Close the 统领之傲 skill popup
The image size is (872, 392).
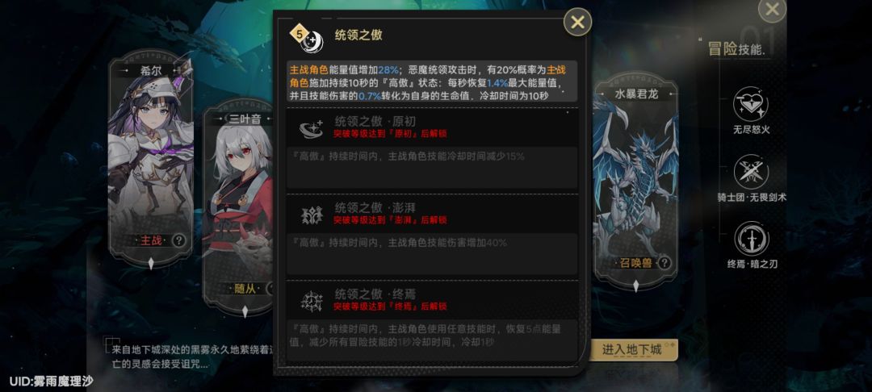578,23
